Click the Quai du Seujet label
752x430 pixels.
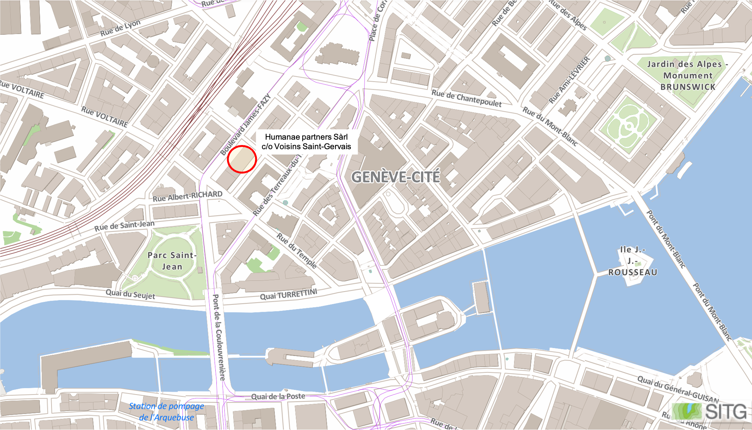coord(131,294)
